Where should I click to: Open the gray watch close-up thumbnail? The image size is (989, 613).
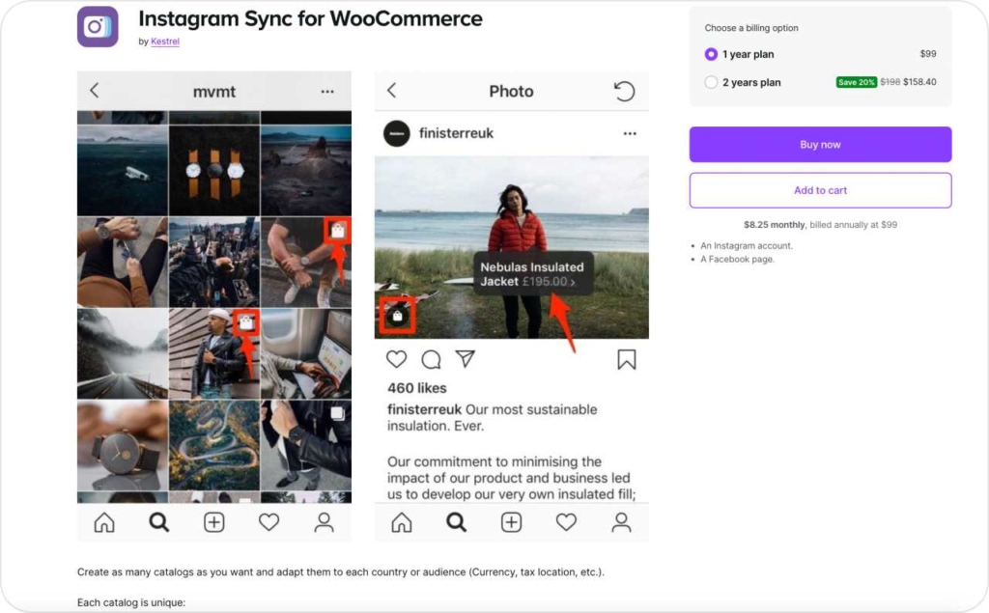(x=123, y=445)
